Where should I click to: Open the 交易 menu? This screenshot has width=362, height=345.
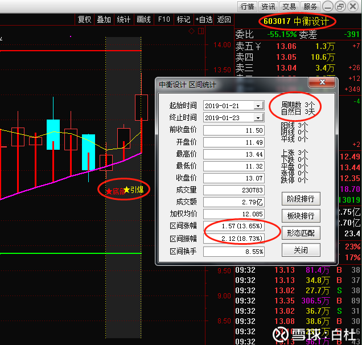coord(289,6)
